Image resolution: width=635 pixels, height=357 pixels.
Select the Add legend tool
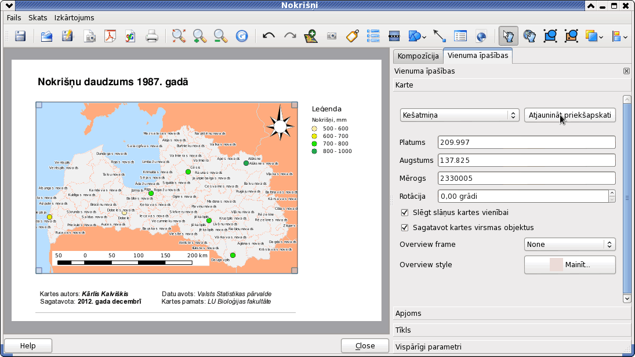coord(373,36)
